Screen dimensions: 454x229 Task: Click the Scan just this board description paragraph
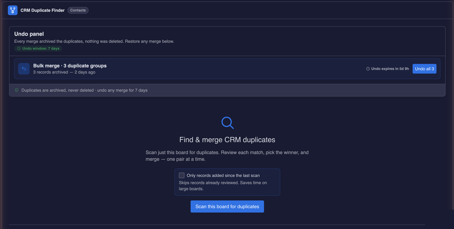[x=227, y=156]
